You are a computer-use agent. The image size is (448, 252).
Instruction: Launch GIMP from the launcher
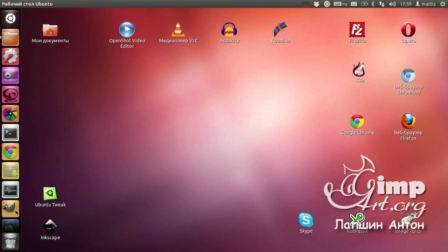(10, 209)
